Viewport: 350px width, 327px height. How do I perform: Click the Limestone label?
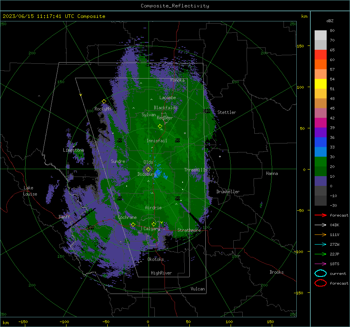(73, 150)
